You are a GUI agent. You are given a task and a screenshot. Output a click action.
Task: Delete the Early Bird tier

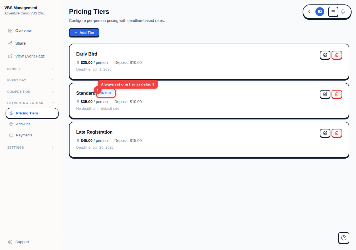[x=337, y=55]
